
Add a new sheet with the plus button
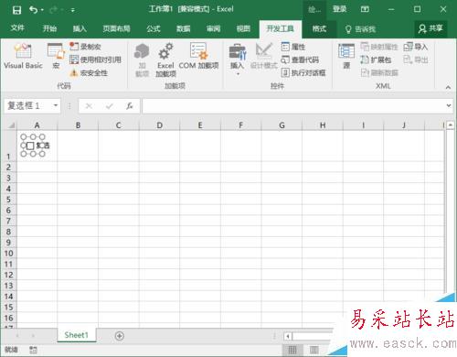119,336
